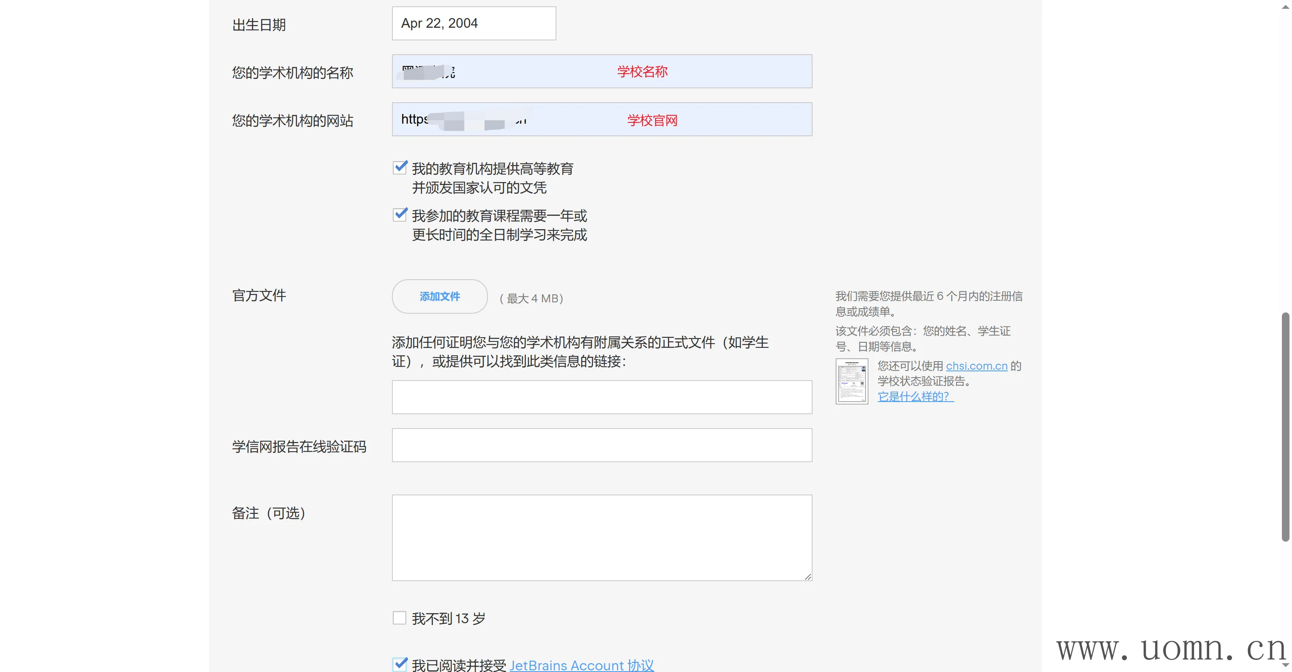Toggle the JetBrains Account agreement checkbox

coord(400,664)
